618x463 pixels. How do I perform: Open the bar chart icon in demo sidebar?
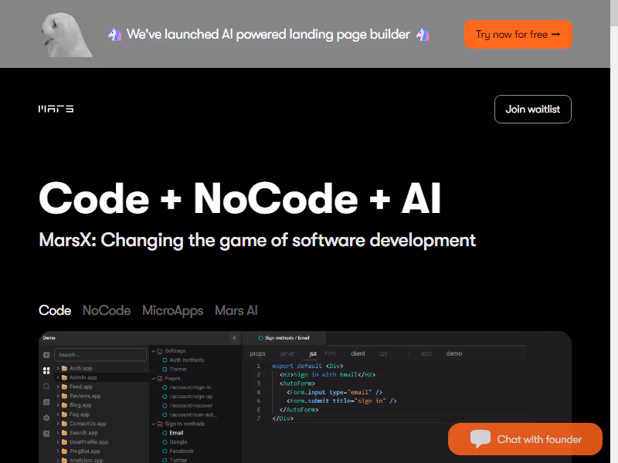(x=46, y=402)
